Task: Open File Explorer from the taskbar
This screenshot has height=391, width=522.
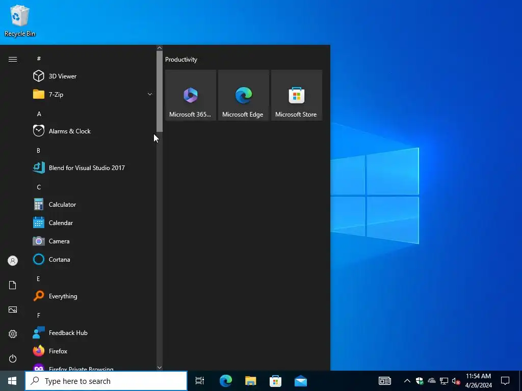Action: 250,381
